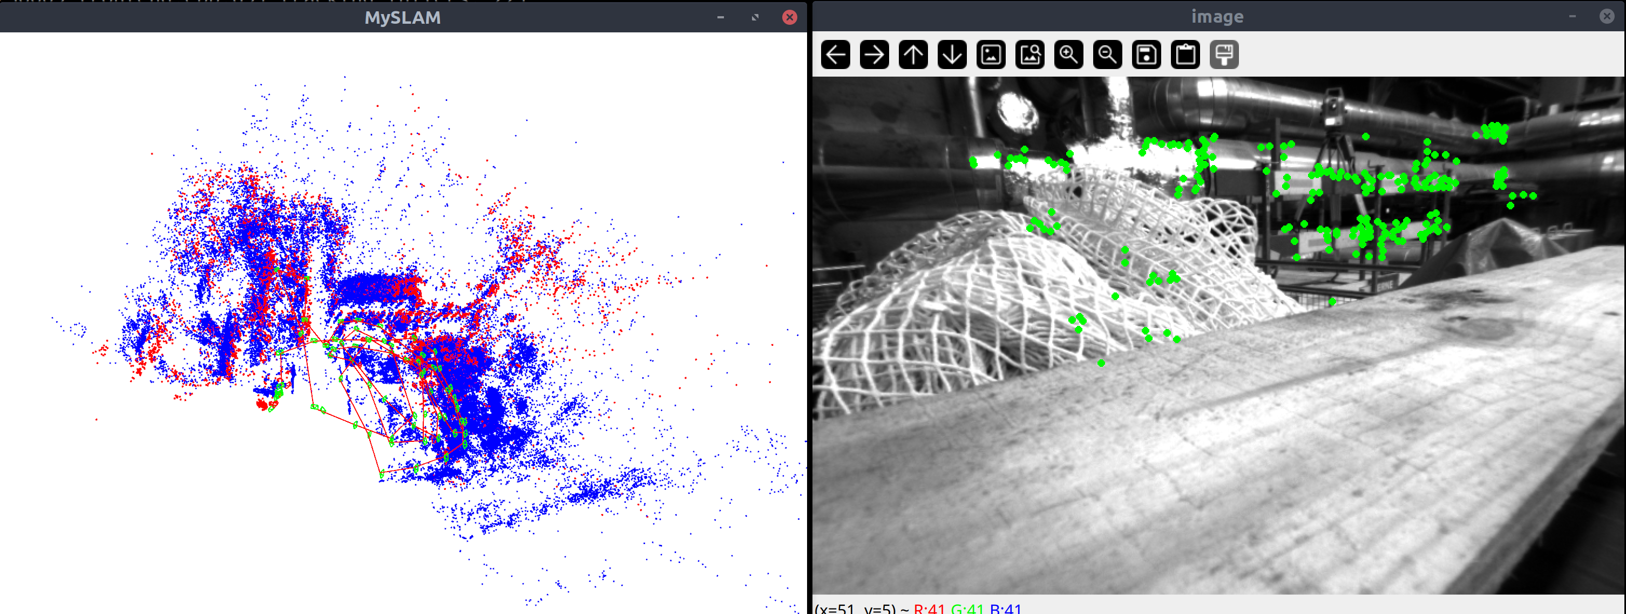This screenshot has height=614, width=1626.
Task: Minimize the MySLAM window
Action: (x=720, y=17)
